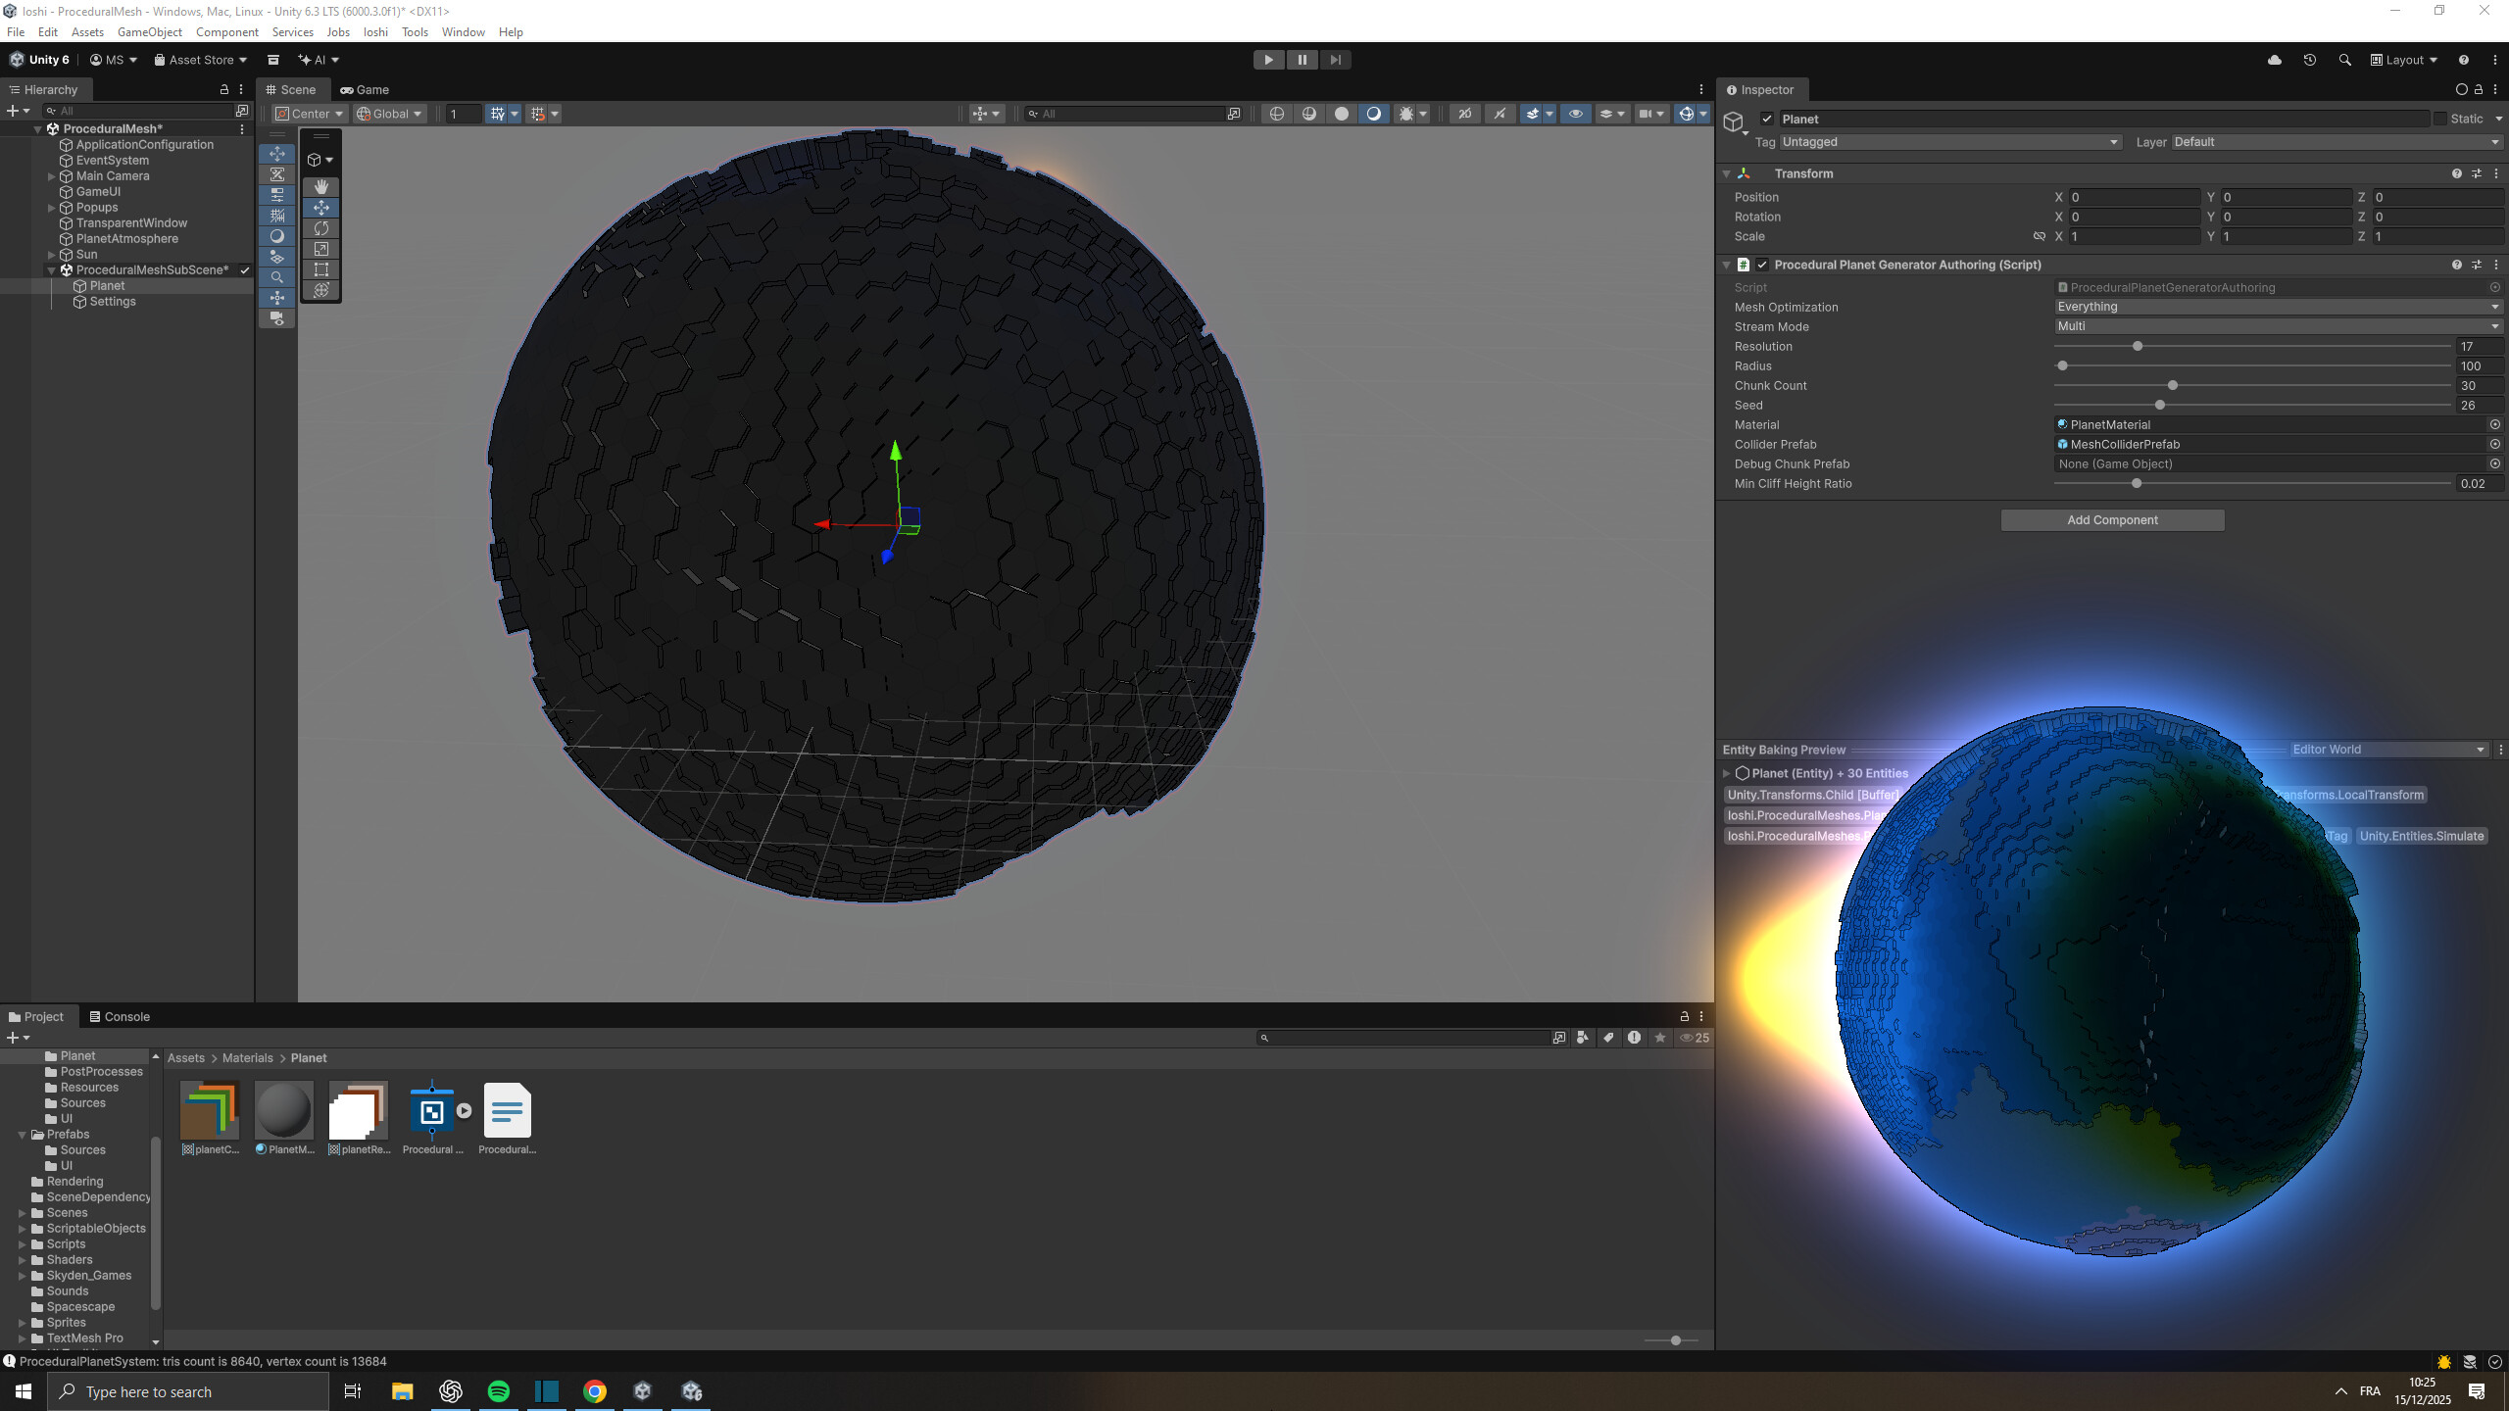2509x1411 pixels.
Task: Open the GameObject menu
Action: click(149, 31)
